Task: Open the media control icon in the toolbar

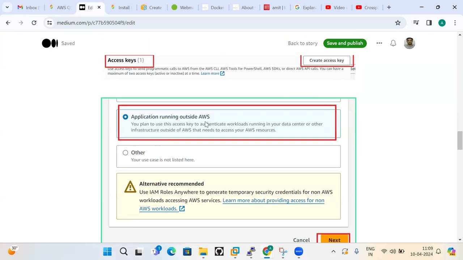Action: pos(416,23)
